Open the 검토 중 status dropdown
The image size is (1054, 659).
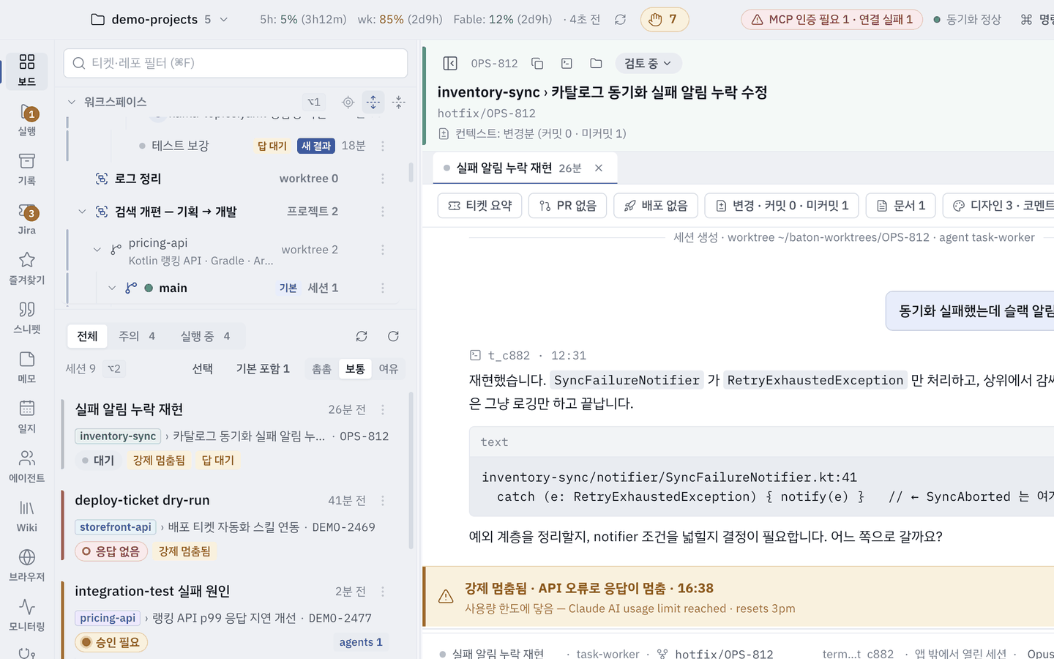click(649, 64)
